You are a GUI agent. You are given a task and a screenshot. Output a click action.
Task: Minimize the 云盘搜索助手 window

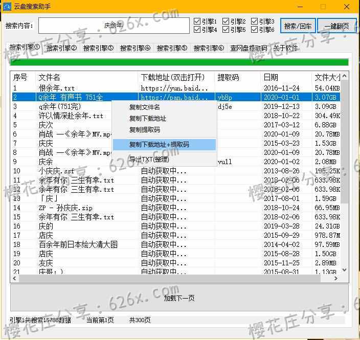coord(300,7)
